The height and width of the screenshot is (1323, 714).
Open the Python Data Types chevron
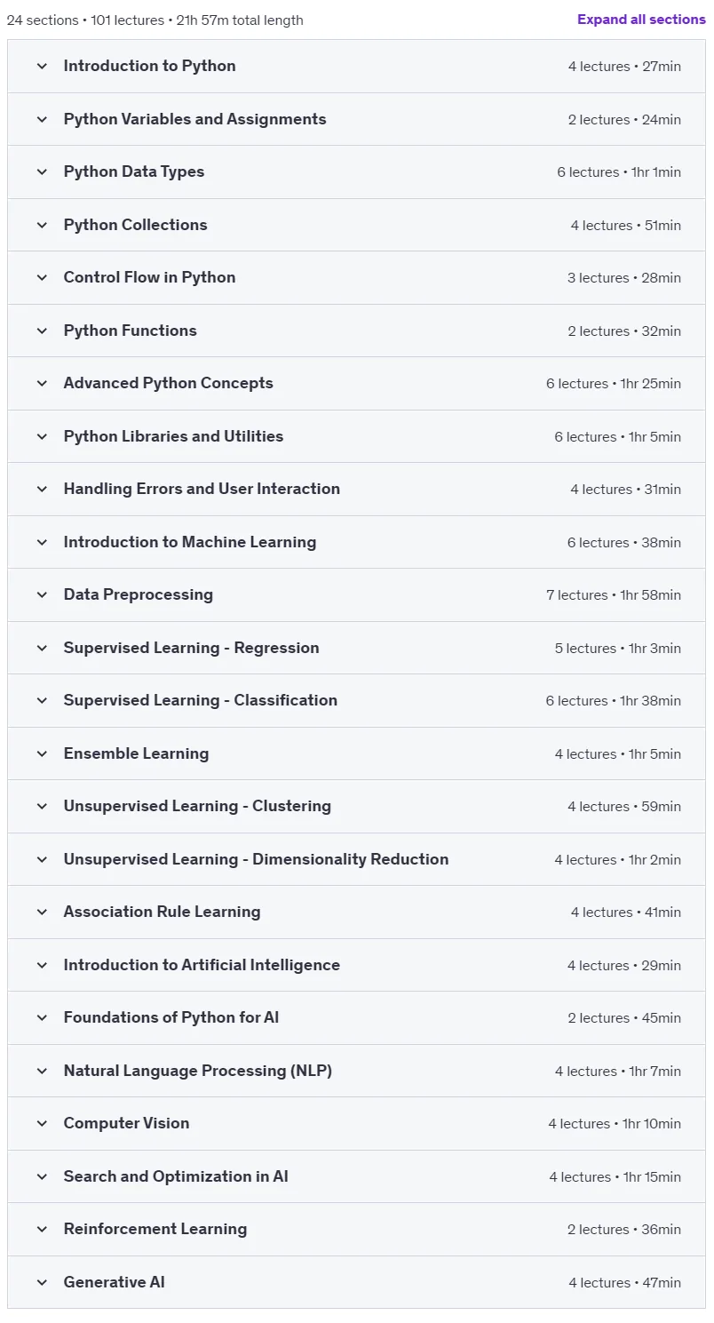42,171
